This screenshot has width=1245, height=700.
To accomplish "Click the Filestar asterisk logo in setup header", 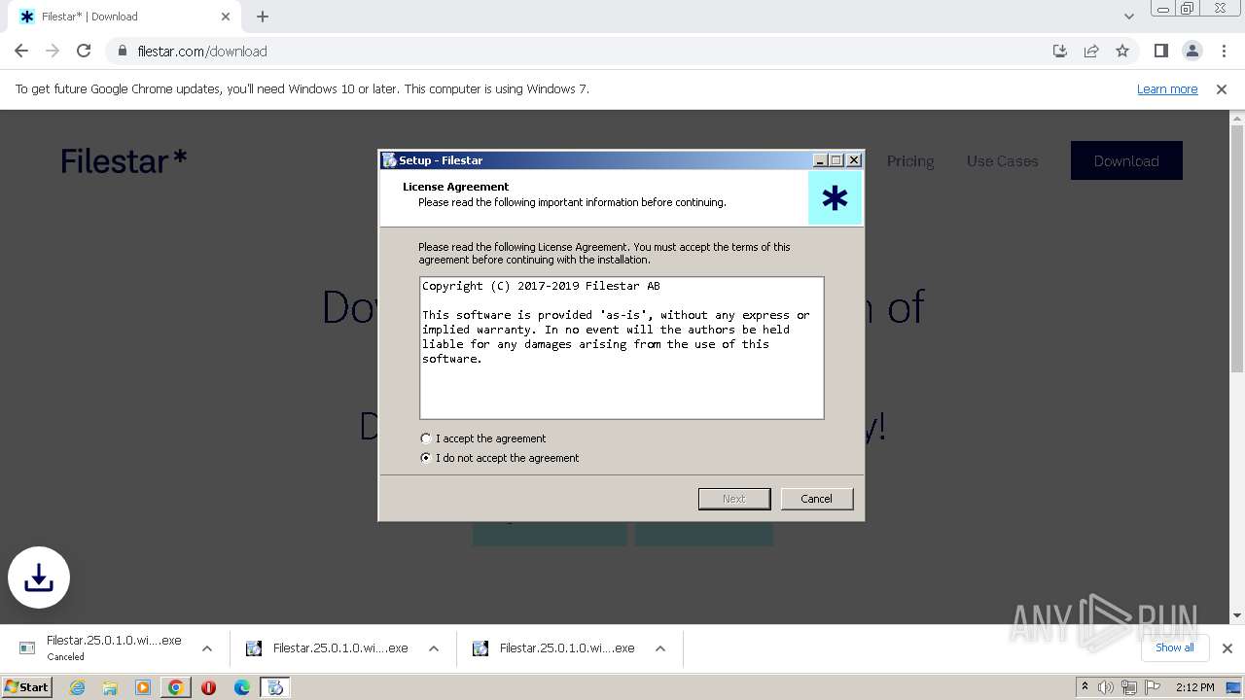I will pyautogui.click(x=835, y=199).
